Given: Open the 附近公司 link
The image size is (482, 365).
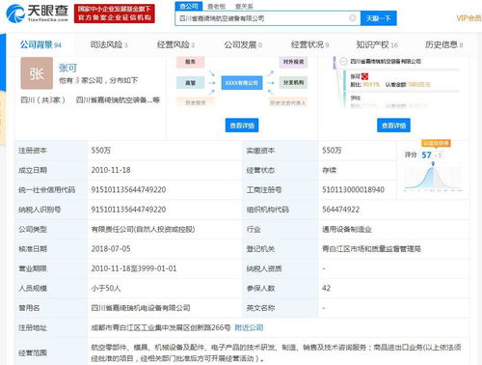Looking at the screenshot, I should 249,327.
